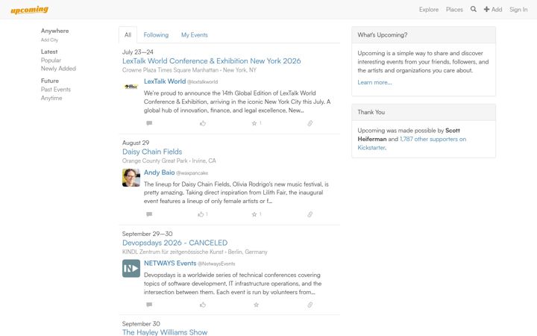Viewport: 537px width, 336px height.
Task: Switch to the My Events tab
Action: (x=194, y=35)
